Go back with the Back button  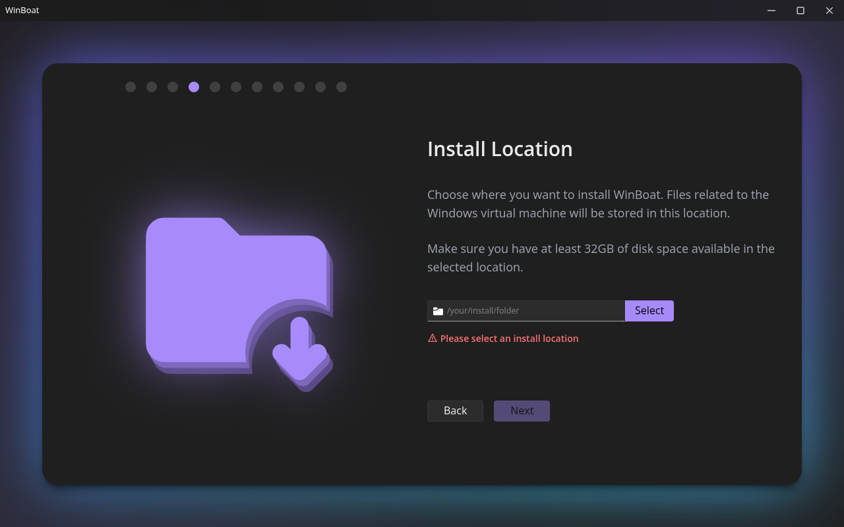pos(455,410)
